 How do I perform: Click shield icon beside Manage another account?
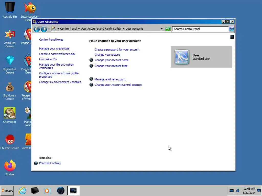(x=91, y=79)
